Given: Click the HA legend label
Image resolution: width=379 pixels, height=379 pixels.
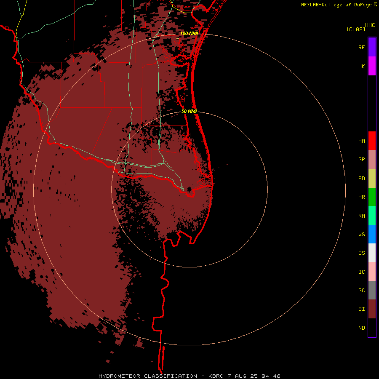Looking at the screenshot, I should click(x=361, y=141).
